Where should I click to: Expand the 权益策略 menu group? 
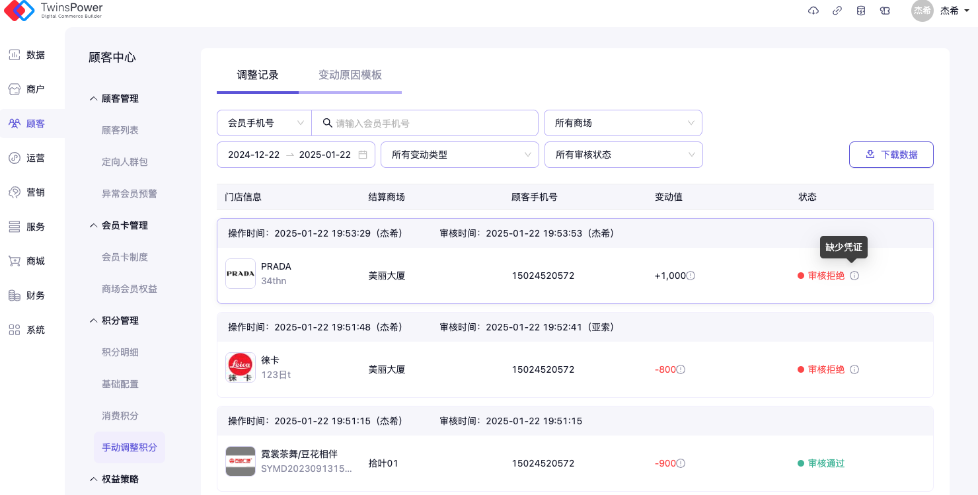coord(114,479)
